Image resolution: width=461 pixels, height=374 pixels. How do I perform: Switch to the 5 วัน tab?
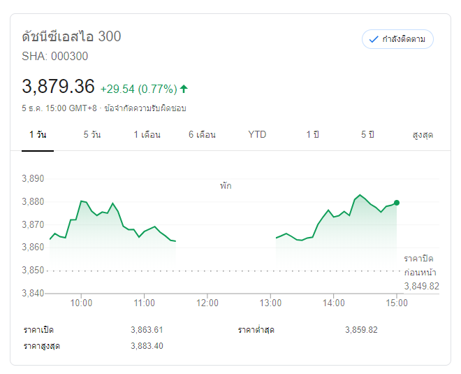[92, 134]
